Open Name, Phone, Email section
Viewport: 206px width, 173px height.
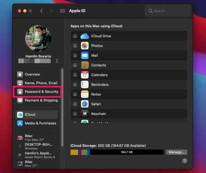point(37,83)
